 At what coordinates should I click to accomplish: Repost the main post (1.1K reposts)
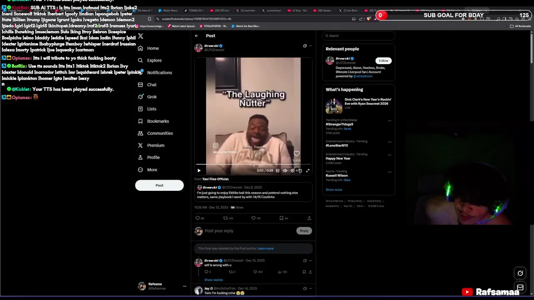(x=228, y=218)
